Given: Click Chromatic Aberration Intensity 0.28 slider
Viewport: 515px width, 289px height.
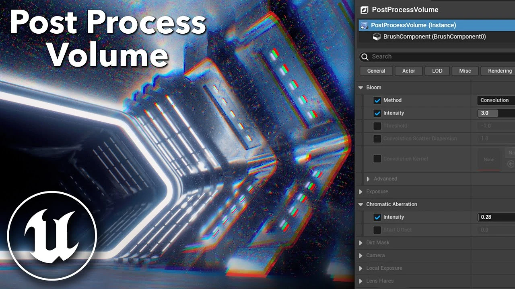Looking at the screenshot, I should pos(496,217).
